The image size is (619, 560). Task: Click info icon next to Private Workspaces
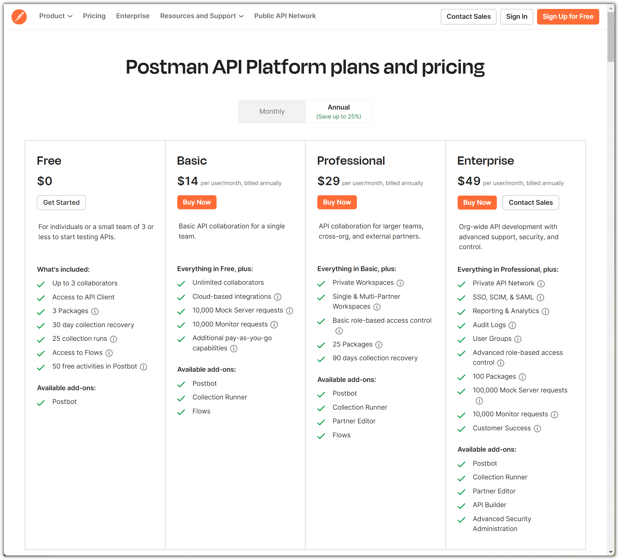tap(400, 283)
